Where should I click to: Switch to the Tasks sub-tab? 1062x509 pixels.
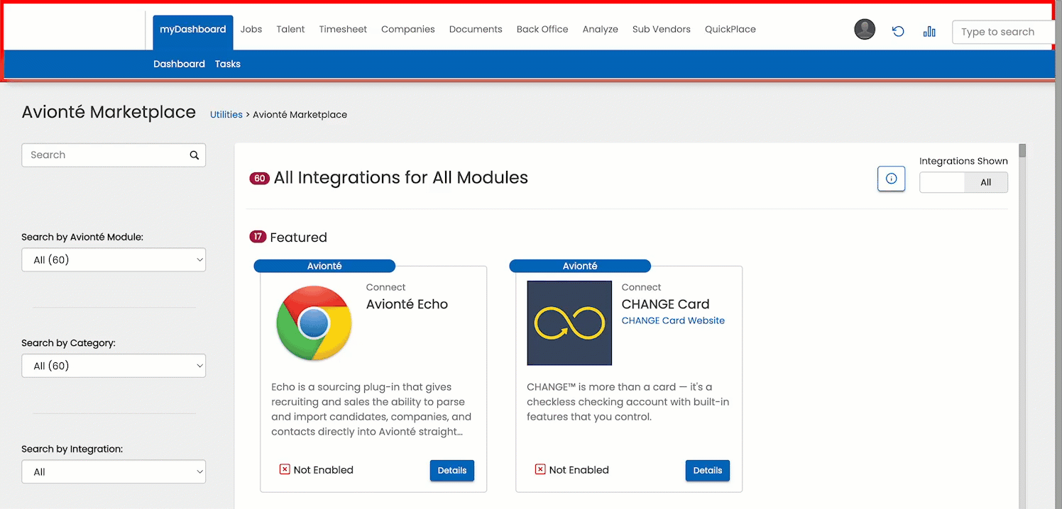[x=228, y=64]
